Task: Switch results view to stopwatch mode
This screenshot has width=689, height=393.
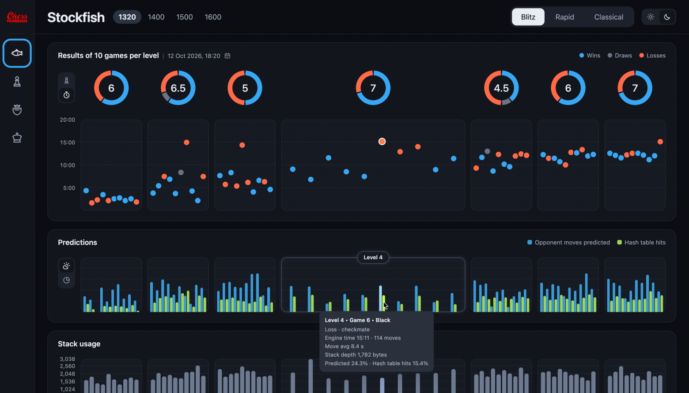Action: (67, 95)
